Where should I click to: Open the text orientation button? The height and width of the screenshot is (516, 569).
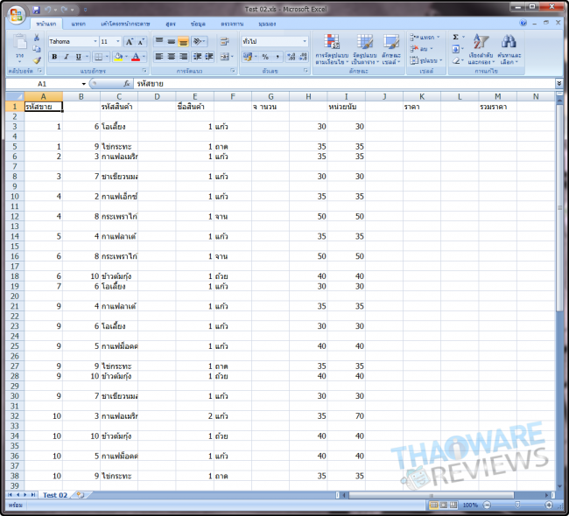click(199, 41)
